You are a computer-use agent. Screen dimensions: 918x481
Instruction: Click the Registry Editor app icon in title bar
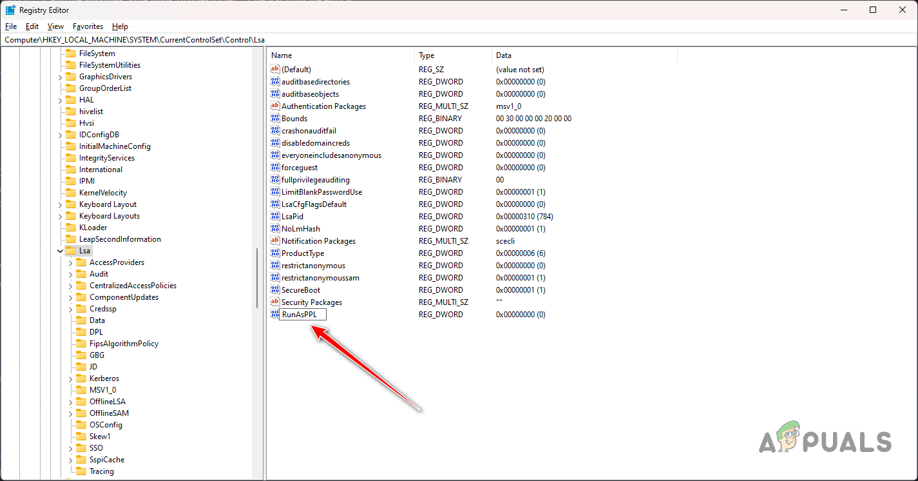click(10, 10)
